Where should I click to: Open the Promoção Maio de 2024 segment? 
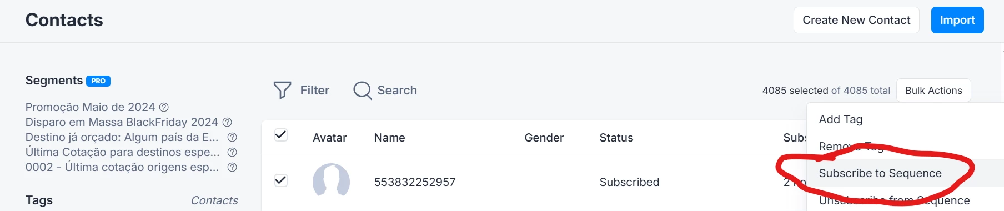tap(90, 107)
